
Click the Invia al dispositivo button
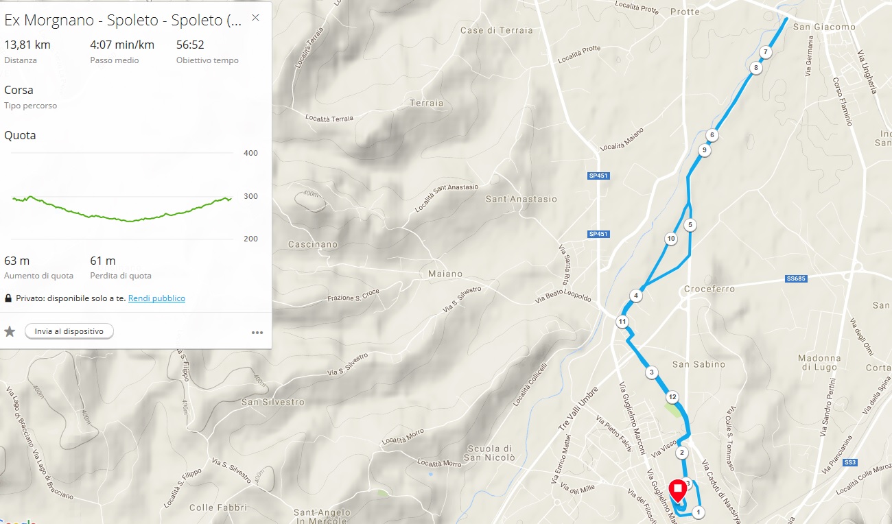tap(69, 331)
